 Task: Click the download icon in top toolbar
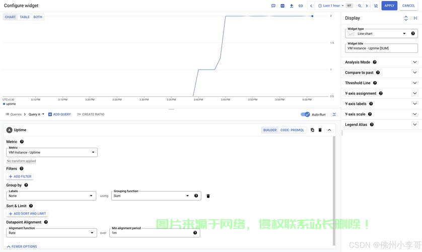point(292,6)
